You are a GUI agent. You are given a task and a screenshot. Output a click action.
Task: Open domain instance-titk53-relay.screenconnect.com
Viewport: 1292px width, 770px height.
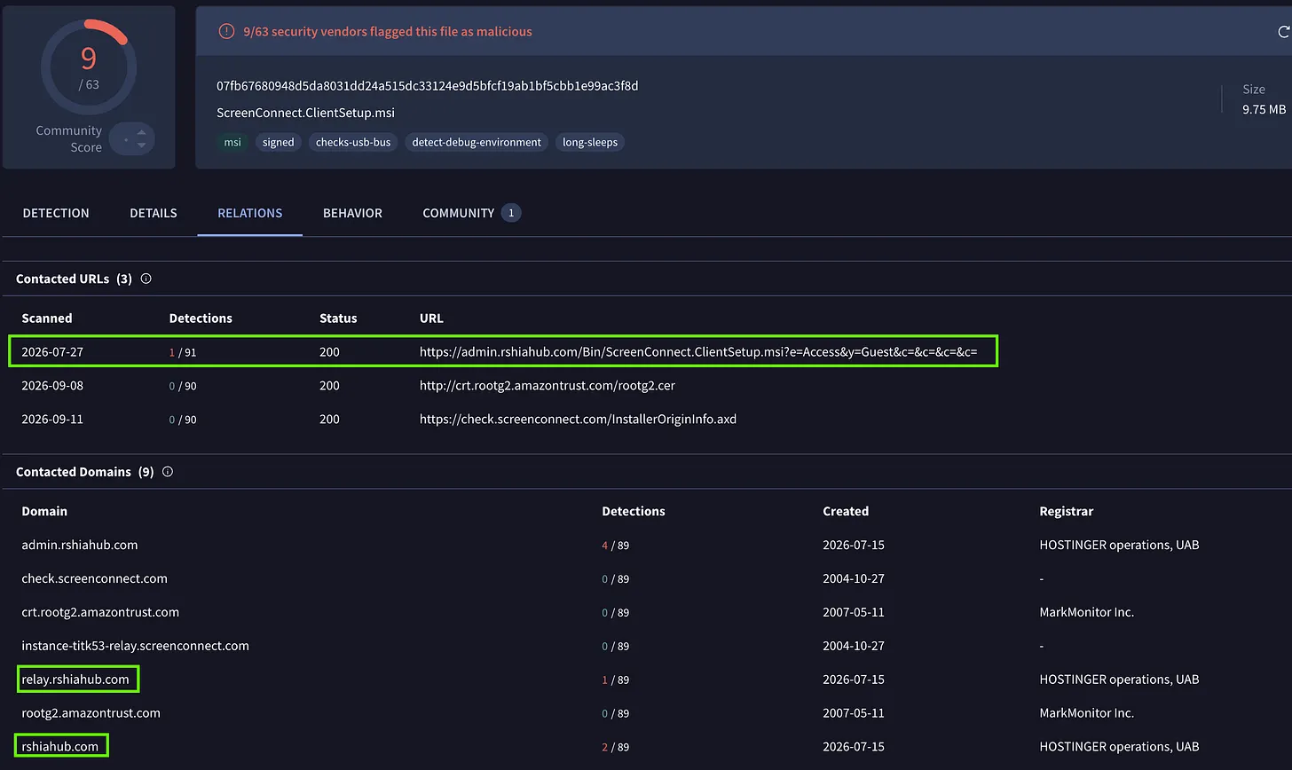(x=135, y=646)
